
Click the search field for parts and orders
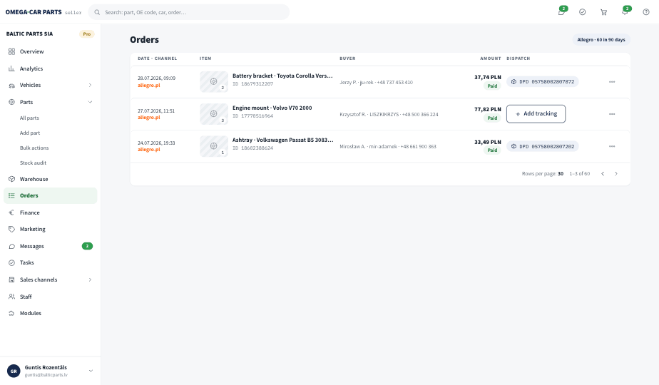(x=189, y=12)
